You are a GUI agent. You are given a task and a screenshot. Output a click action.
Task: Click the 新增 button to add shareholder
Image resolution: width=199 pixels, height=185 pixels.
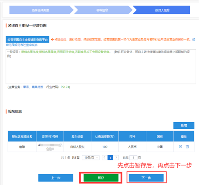tap(184, 125)
